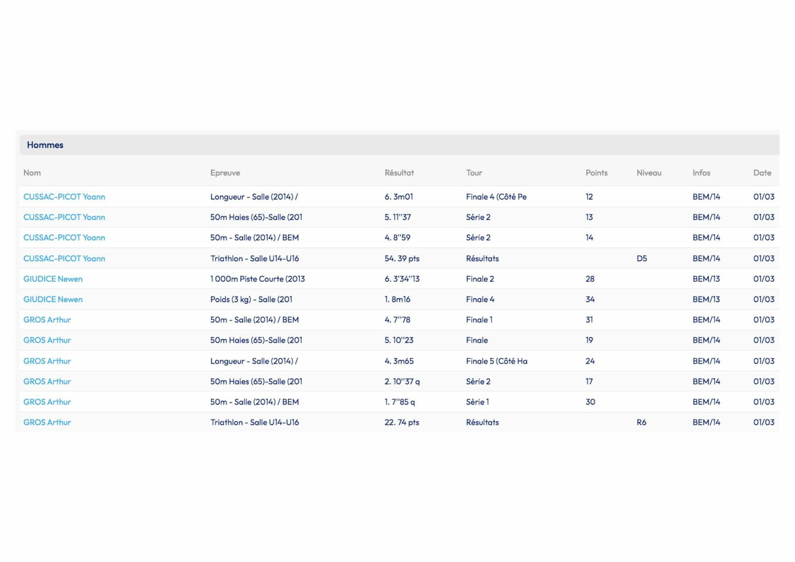Click the Niveau column header
Screen dimensions: 795x562
tap(648, 173)
